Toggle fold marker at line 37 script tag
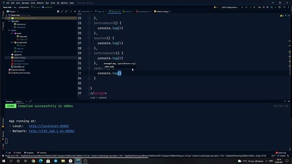Screen dimensions: 292x164 pos(89,93)
